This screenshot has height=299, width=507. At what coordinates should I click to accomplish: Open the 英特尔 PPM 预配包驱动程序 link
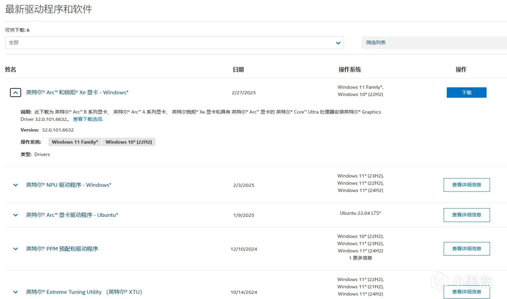pos(62,249)
